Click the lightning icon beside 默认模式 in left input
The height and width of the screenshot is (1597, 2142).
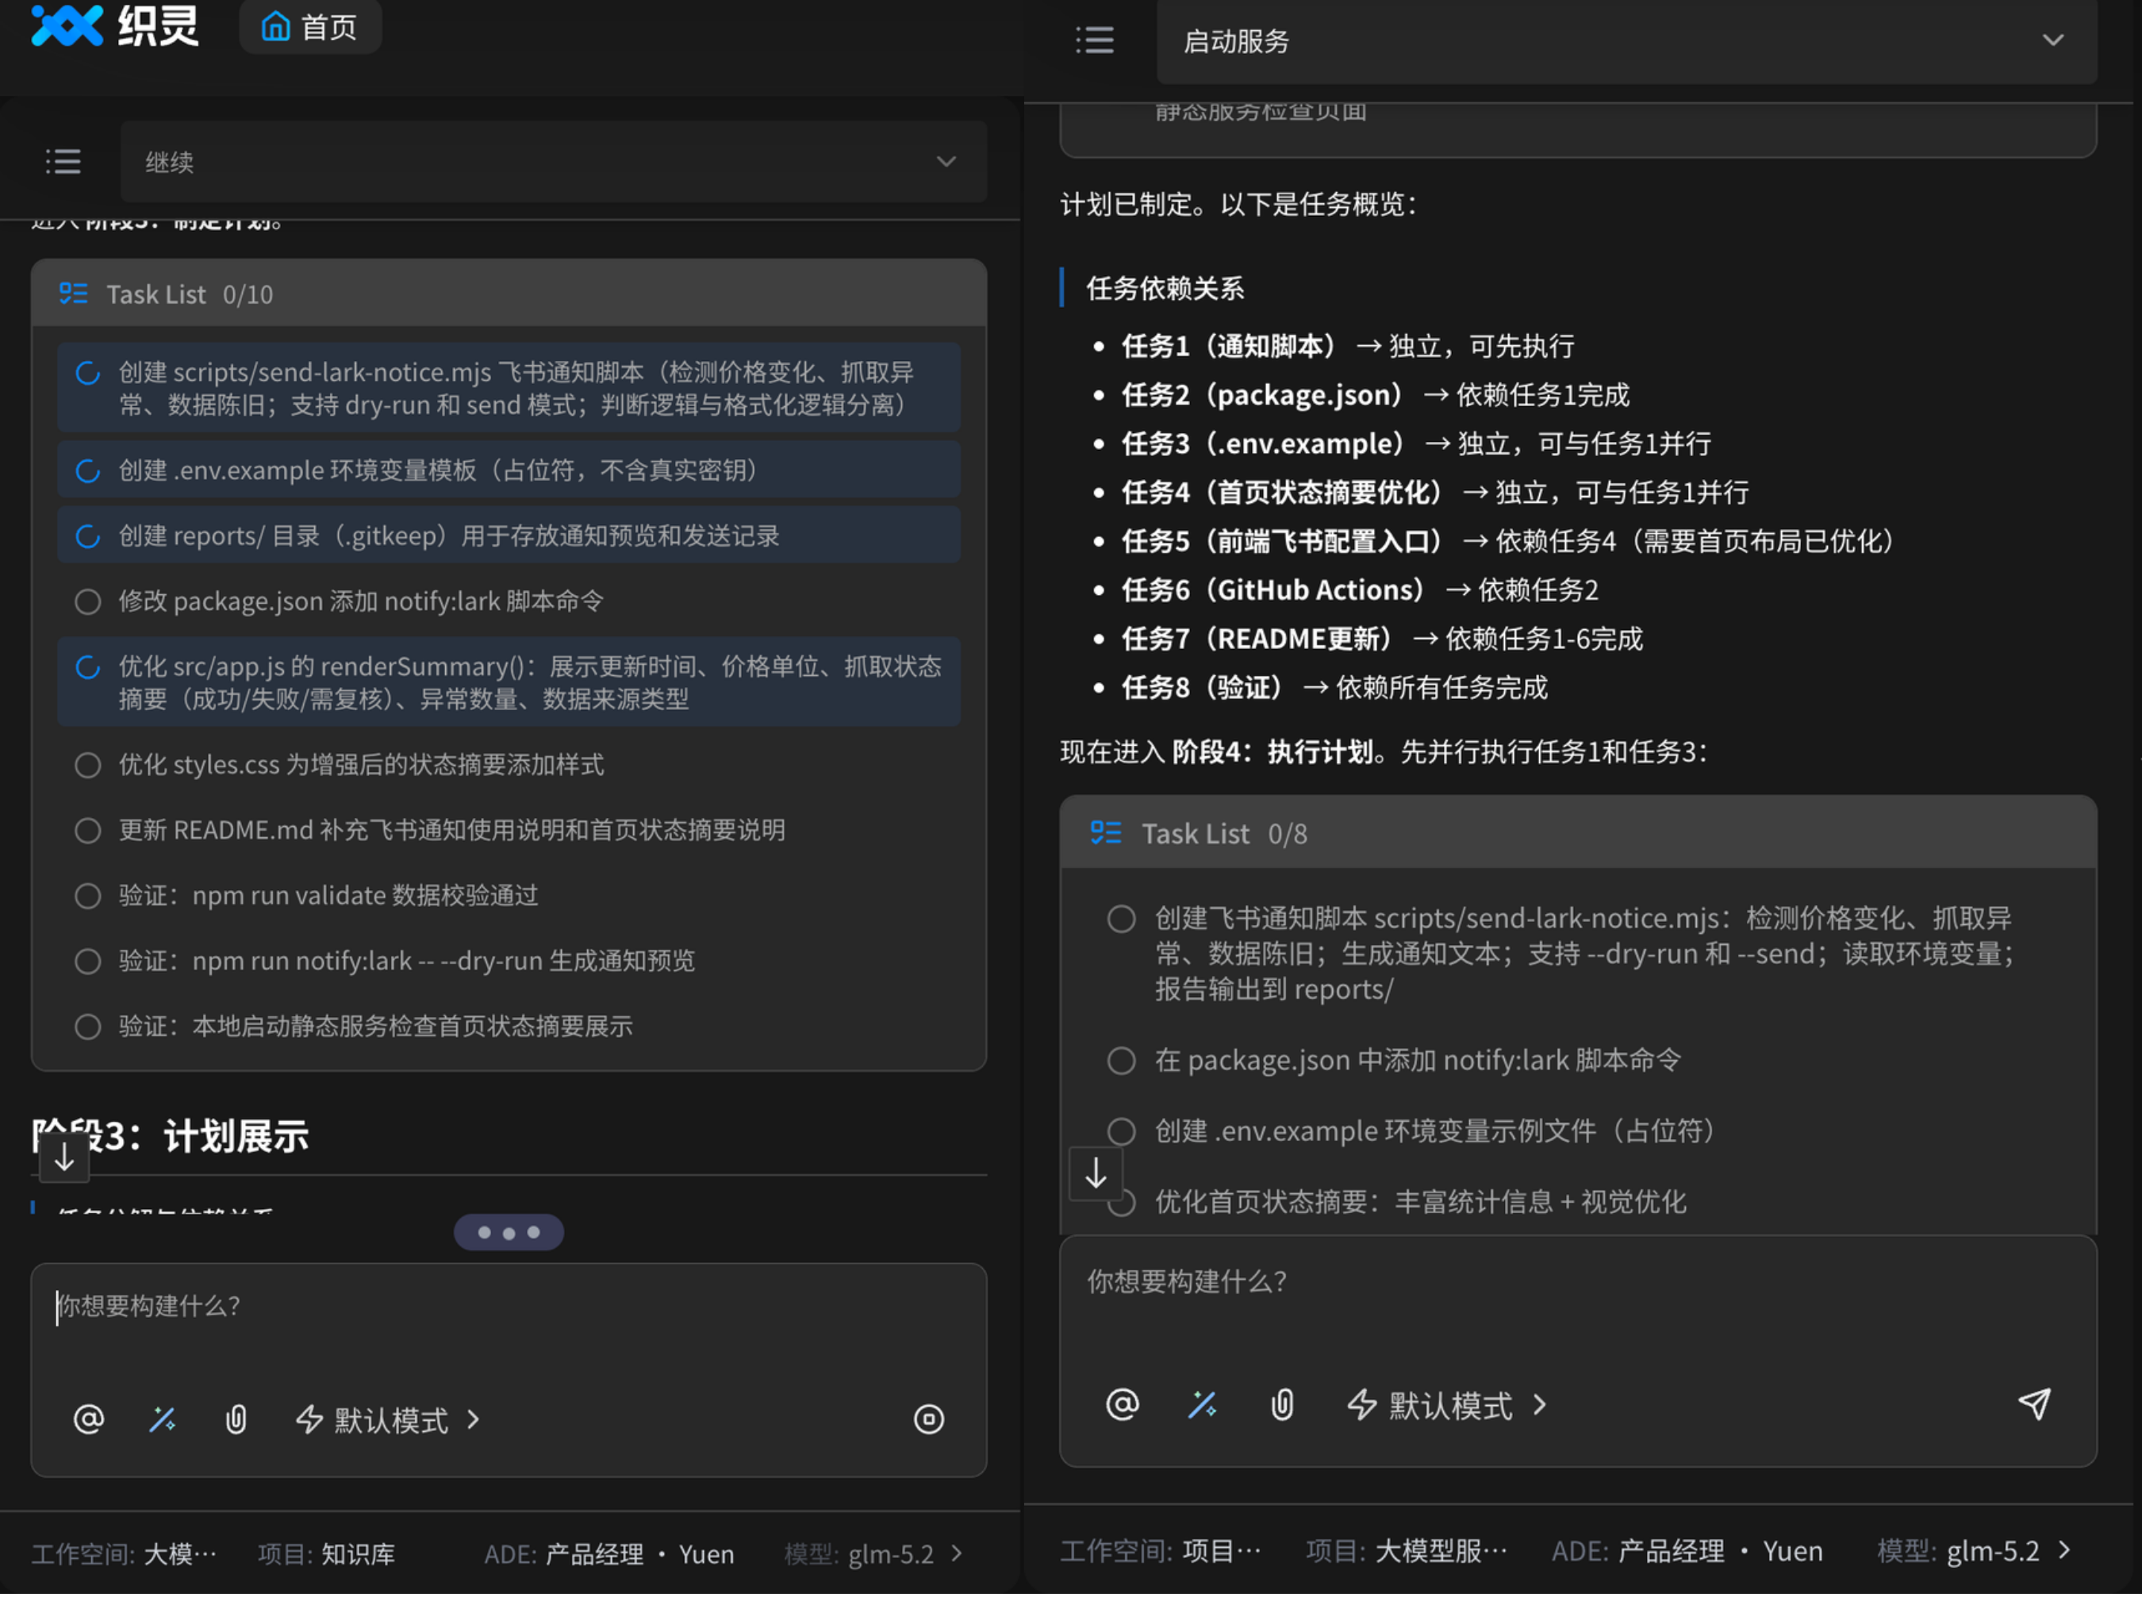pos(309,1419)
